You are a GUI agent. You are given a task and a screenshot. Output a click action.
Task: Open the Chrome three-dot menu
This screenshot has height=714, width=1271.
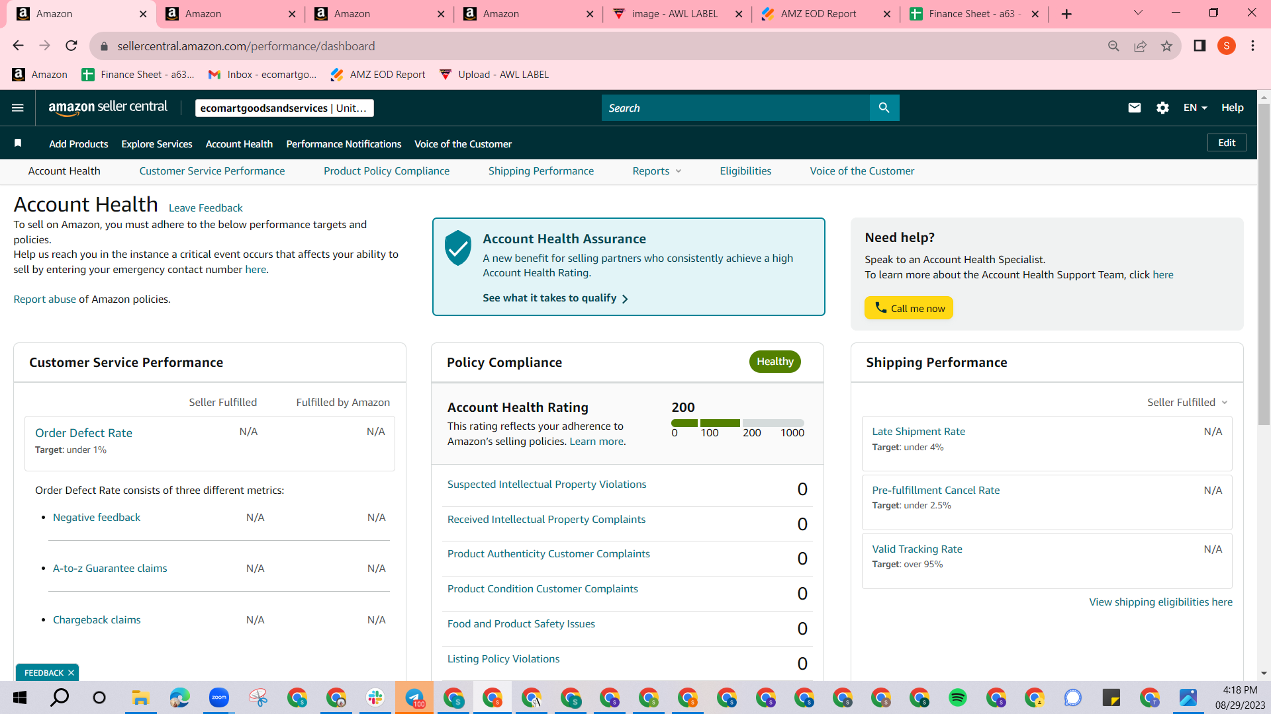(1252, 46)
